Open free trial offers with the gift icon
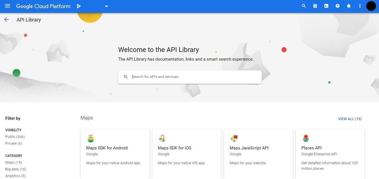Image resolution: width=379 pixels, height=179 pixels. pos(315,6)
